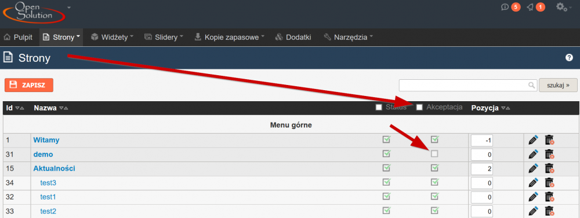Edit the test1 page
This screenshot has width=580, height=218.
pos(532,197)
